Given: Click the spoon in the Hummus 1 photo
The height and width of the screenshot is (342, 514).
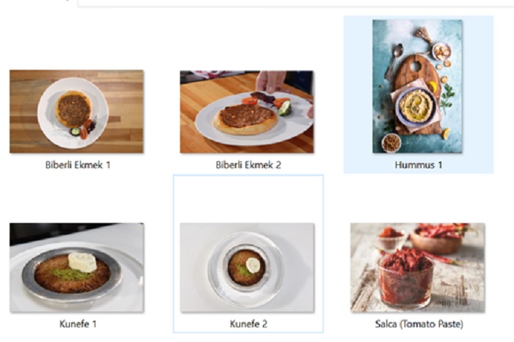Looking at the screenshot, I should tap(394, 61).
